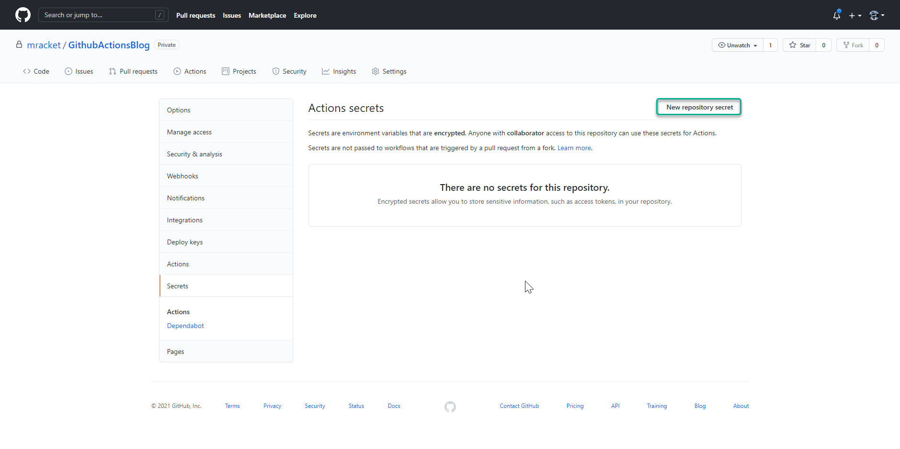The height and width of the screenshot is (449, 900).
Task: Open Notifications settings
Action: click(226, 198)
